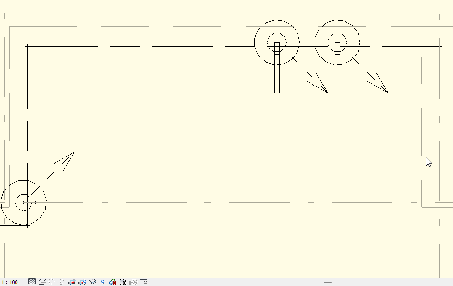Toggle the Show Crop Region icon
Screen dimensions: 453x286
tap(83, 281)
